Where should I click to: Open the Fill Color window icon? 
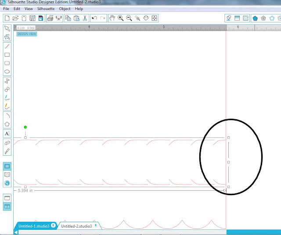[x=228, y=18]
